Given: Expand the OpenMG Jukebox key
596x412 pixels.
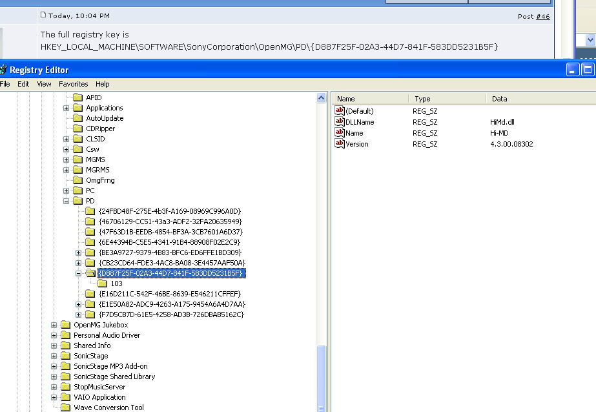Looking at the screenshot, I should [x=54, y=325].
